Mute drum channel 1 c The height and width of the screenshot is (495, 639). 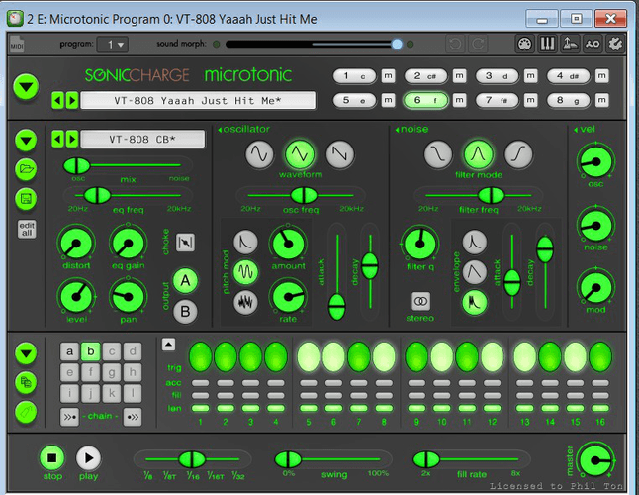click(388, 76)
